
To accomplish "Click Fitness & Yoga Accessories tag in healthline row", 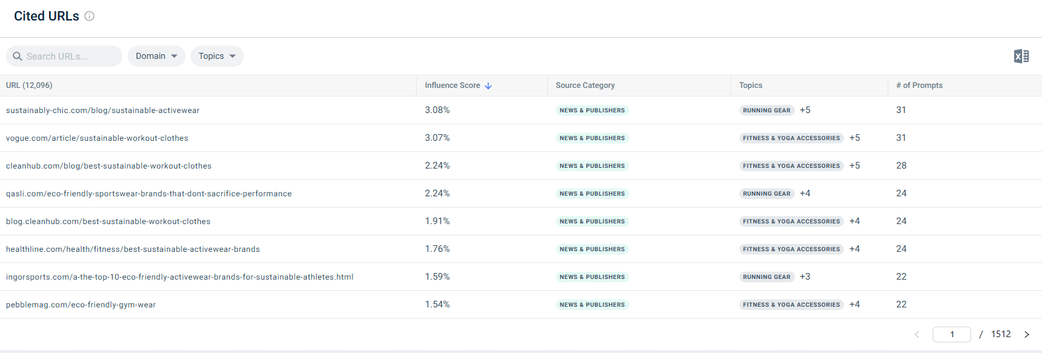I will [x=791, y=249].
